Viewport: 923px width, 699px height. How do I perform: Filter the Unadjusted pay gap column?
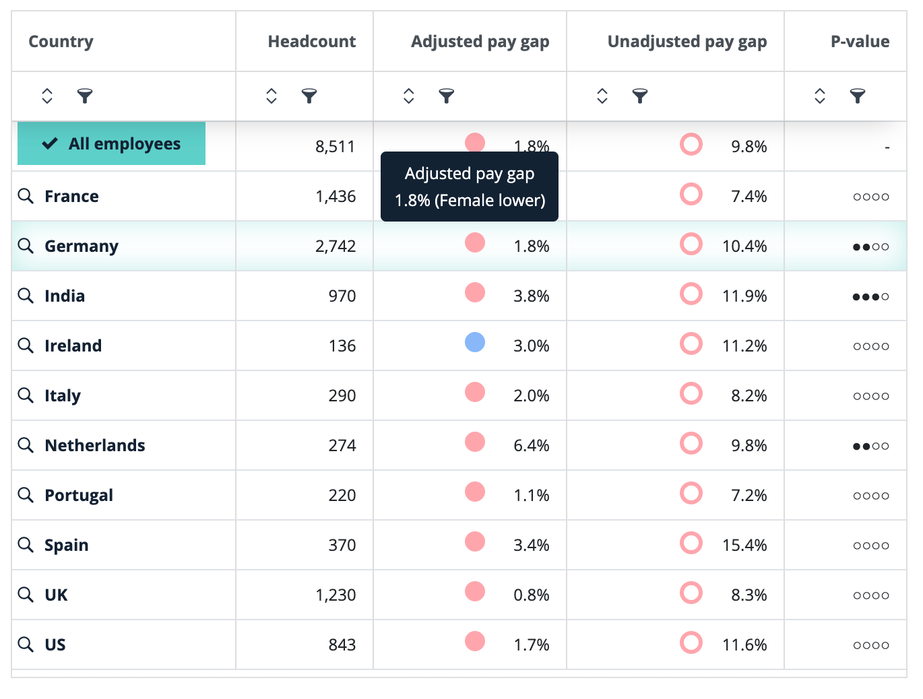pos(640,96)
